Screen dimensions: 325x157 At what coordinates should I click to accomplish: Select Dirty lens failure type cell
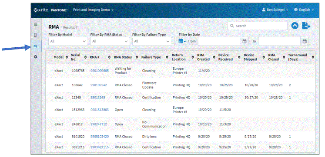tap(149, 137)
